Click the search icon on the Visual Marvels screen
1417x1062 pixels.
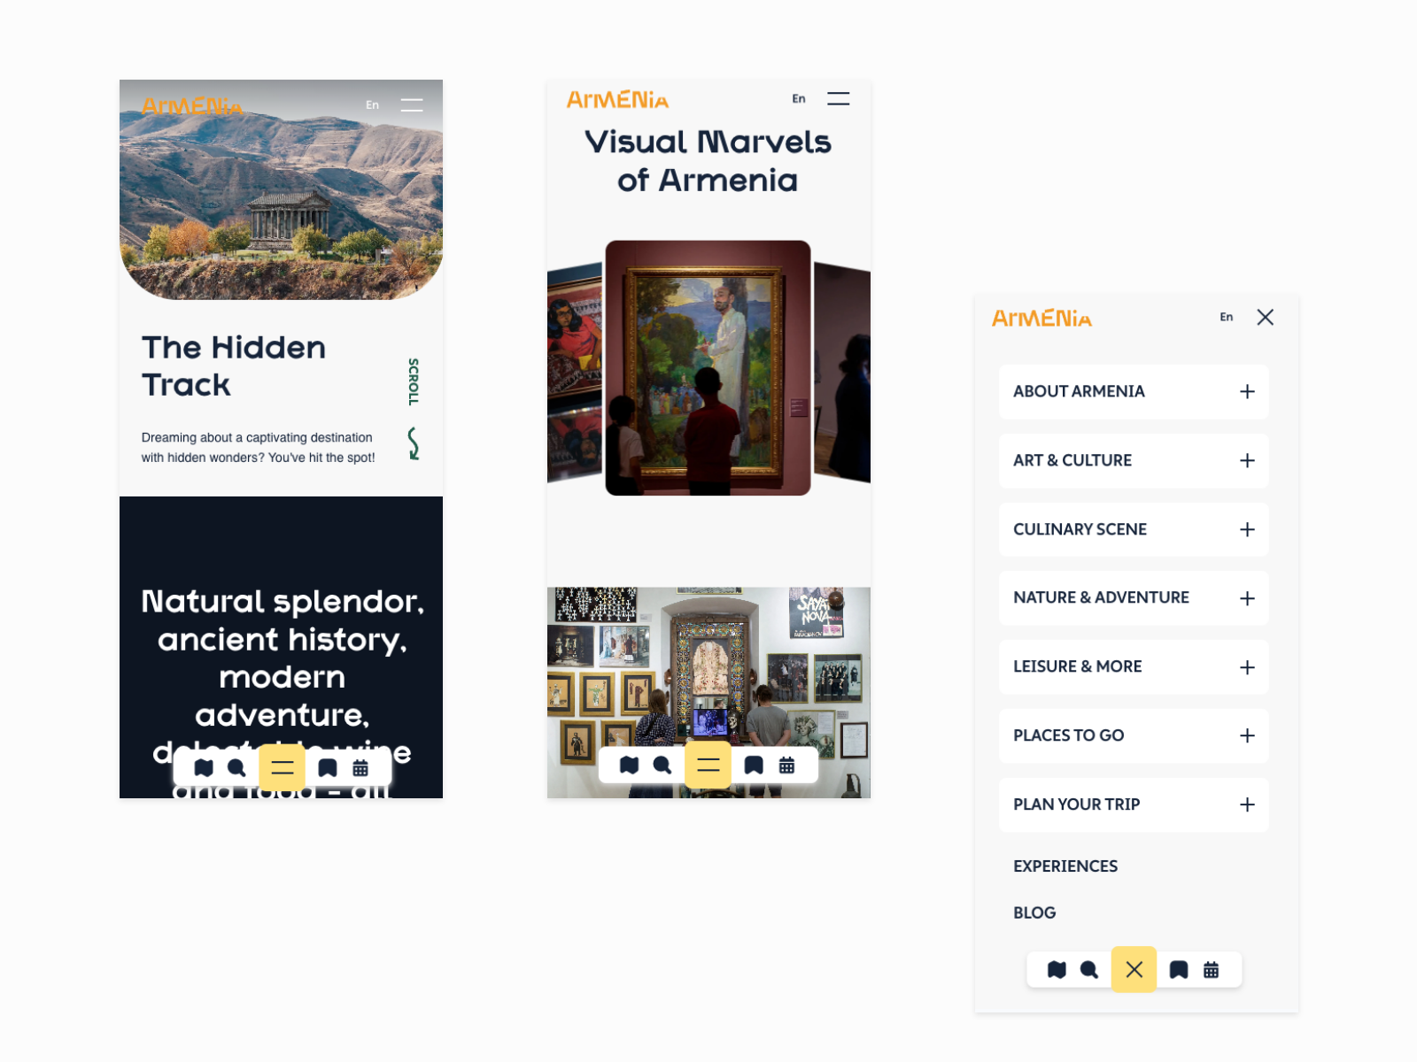point(662,766)
